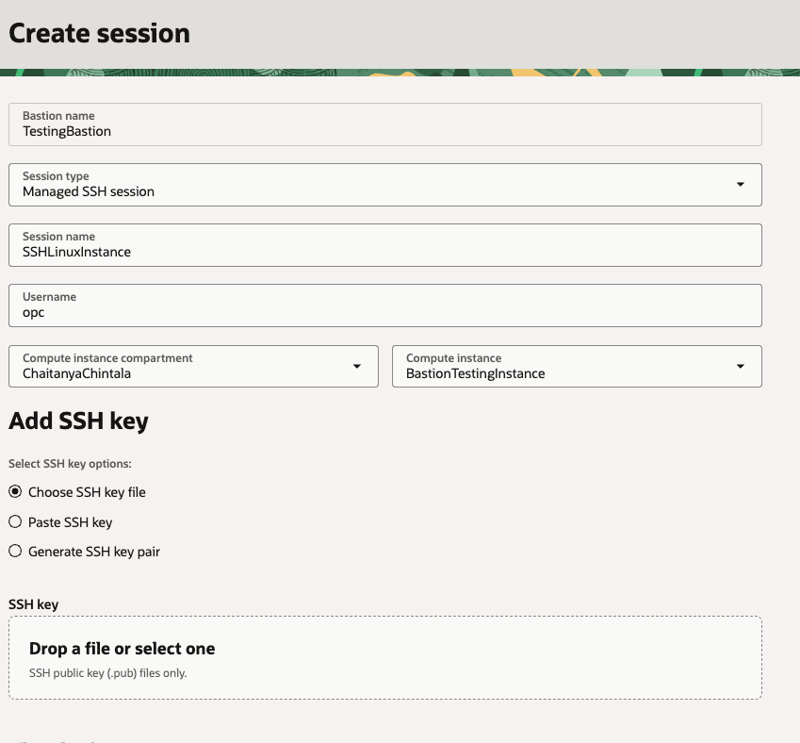The width and height of the screenshot is (800, 743).
Task: Click the Session type dropdown chevron
Action: 741,184
